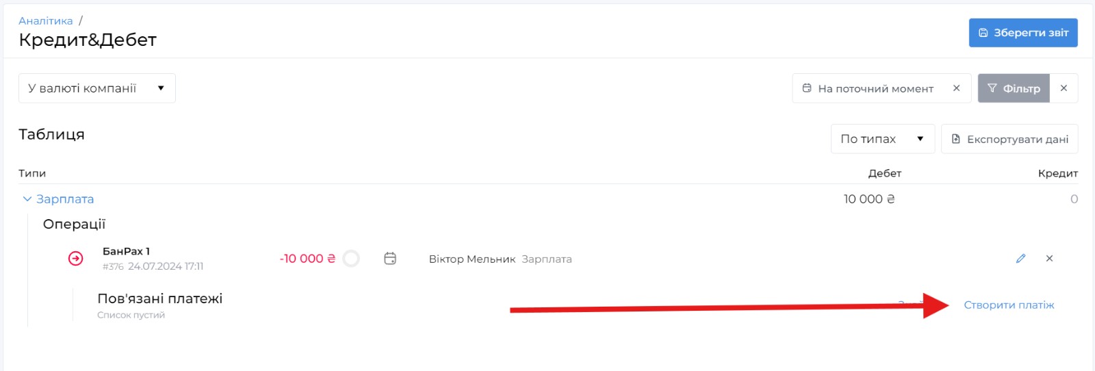The width and height of the screenshot is (1095, 371).
Task: Toggle the status circle next to -10 000 ₴
Action: click(x=351, y=259)
